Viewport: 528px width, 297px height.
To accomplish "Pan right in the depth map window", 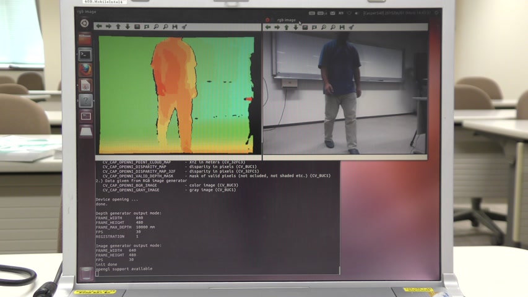I will (x=108, y=26).
